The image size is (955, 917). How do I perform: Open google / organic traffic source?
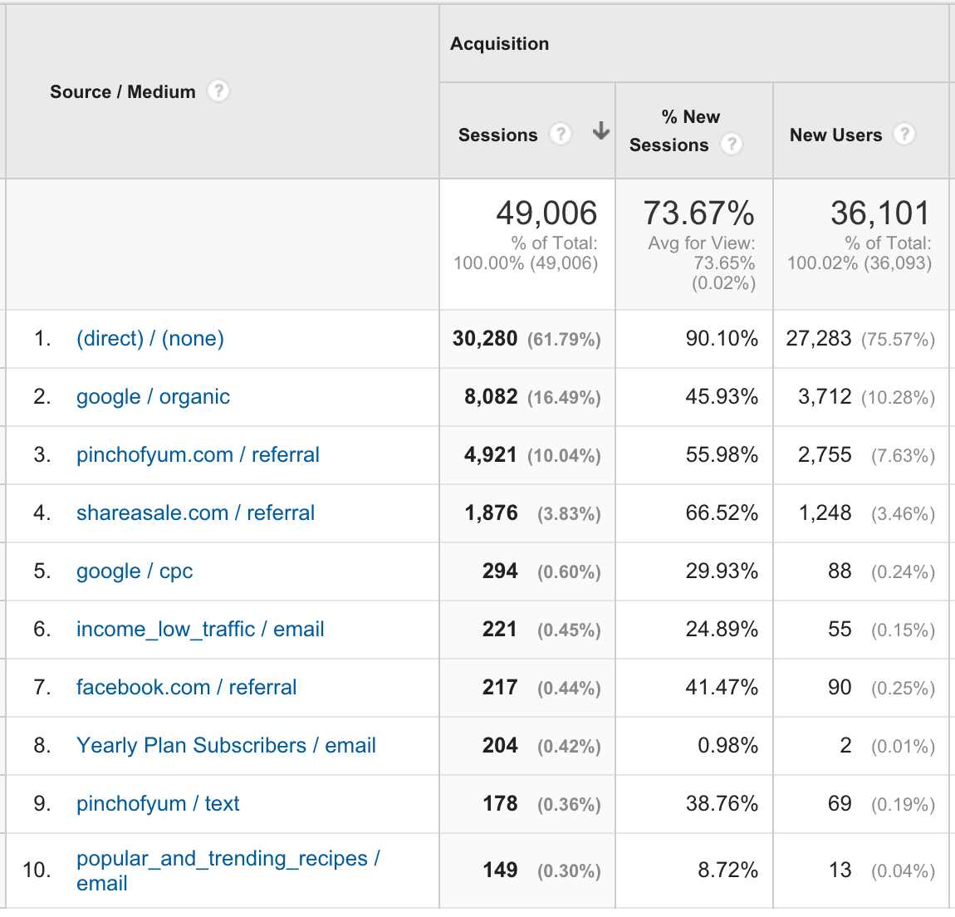(x=153, y=397)
